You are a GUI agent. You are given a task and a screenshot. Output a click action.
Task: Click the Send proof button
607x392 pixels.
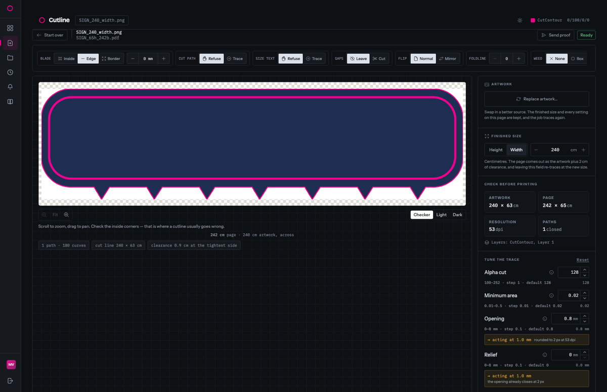556,35
